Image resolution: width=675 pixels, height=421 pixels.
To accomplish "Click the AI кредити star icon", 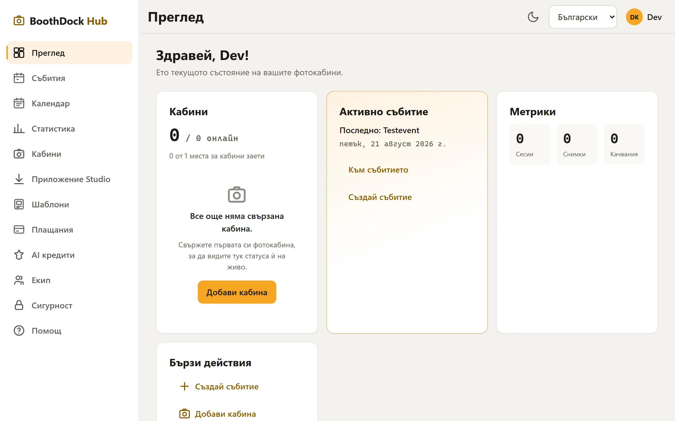I will click(19, 255).
